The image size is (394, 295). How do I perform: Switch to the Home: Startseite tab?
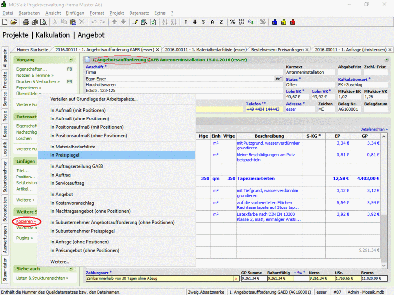point(33,50)
